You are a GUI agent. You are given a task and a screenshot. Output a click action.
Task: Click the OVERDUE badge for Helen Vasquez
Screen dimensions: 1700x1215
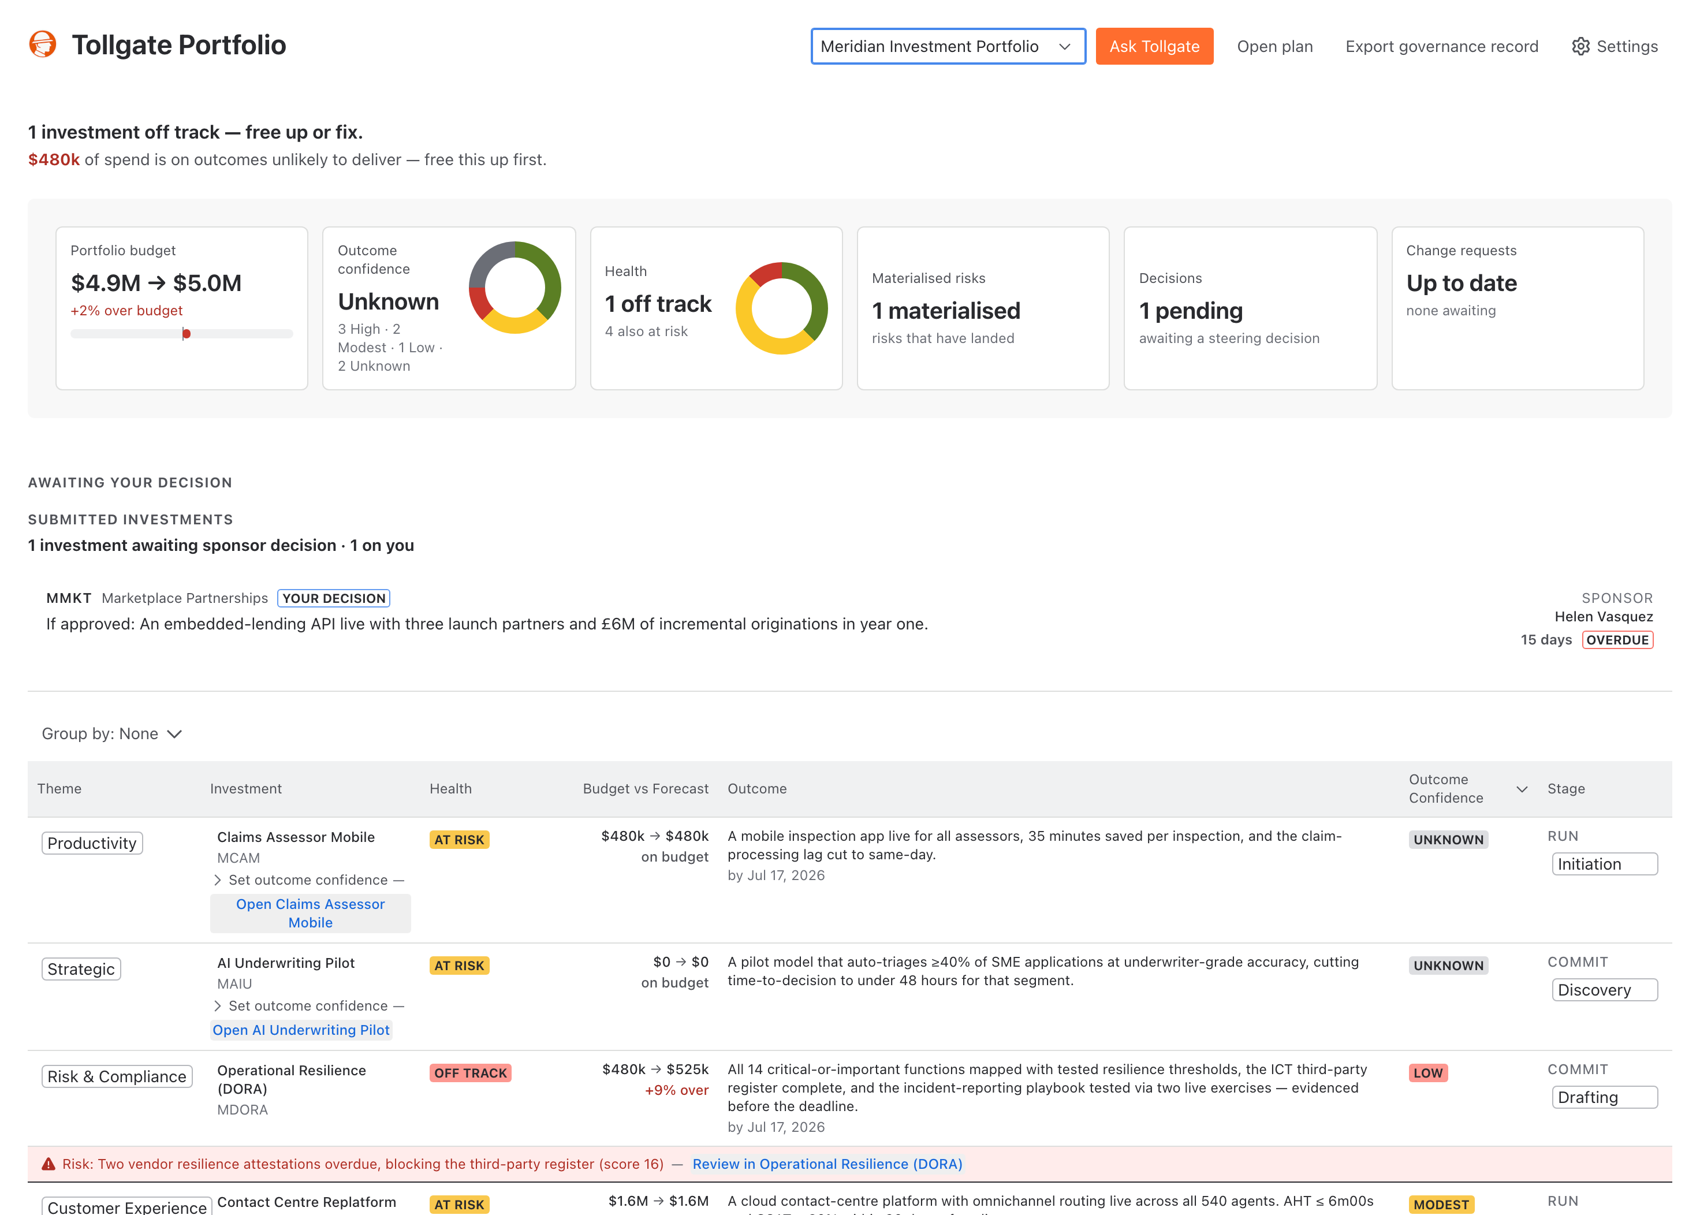tap(1617, 640)
